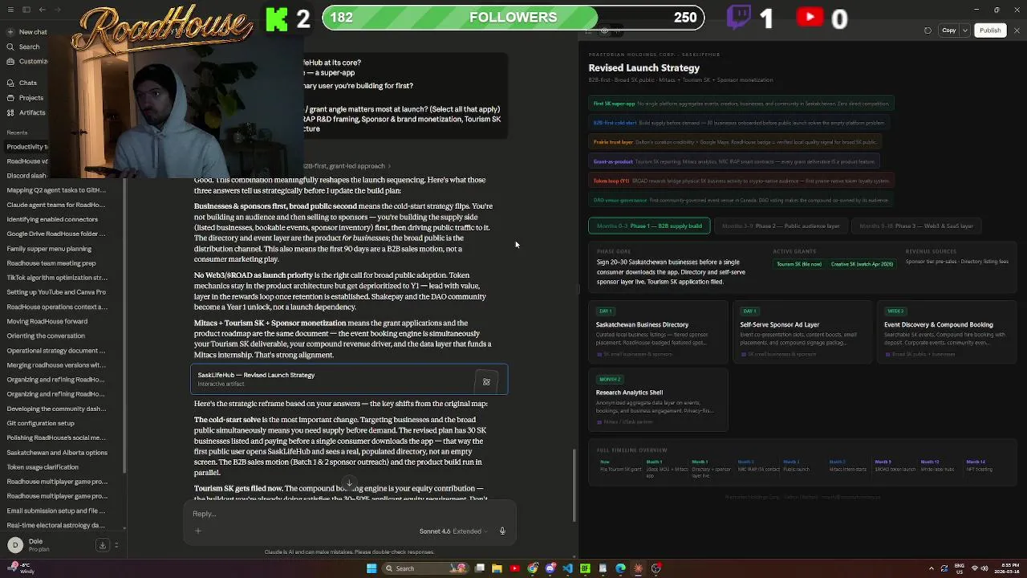
Task: Click the 'Tourism SK (file now)' grant tag
Action: click(x=799, y=264)
